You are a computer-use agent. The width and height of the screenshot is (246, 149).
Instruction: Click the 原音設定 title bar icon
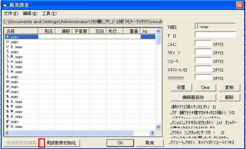pyautogui.click(x=5, y=5)
